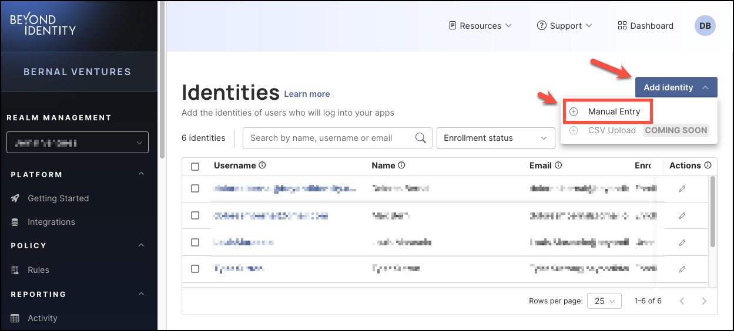This screenshot has width=734, height=331.
Task: Click the Resources document icon
Action: coord(453,26)
